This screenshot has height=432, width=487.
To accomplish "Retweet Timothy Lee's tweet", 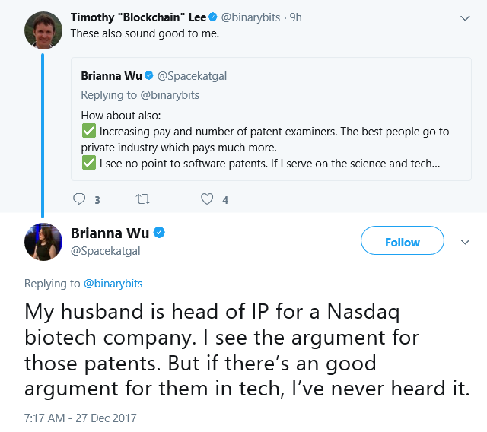I will 143,199.
